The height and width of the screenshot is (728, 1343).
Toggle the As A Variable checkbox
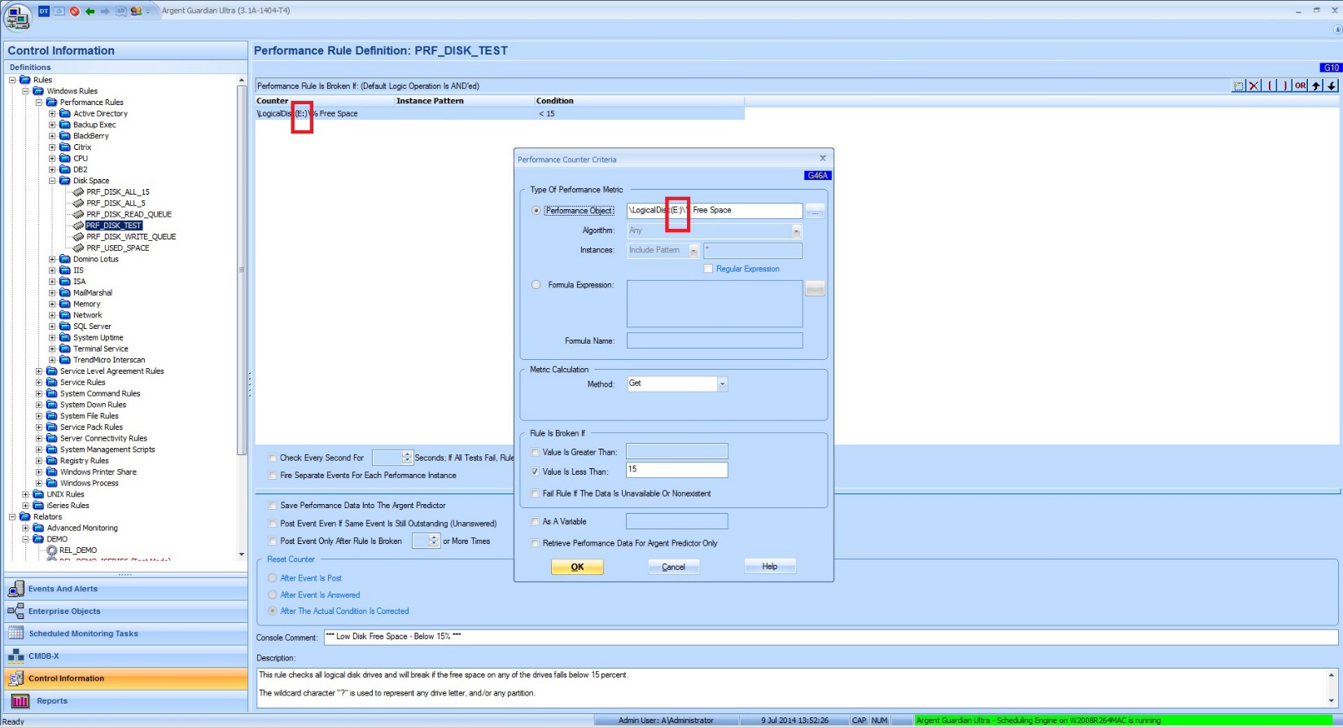click(535, 522)
